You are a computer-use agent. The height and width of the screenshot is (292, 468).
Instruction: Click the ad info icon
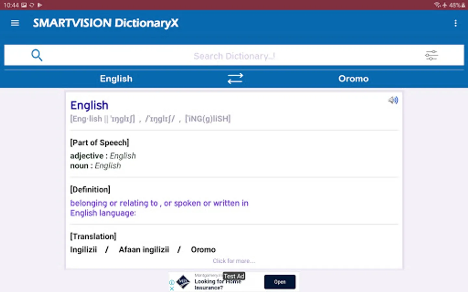172,283
